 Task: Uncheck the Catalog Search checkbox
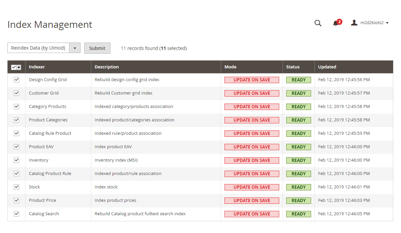tap(16, 214)
